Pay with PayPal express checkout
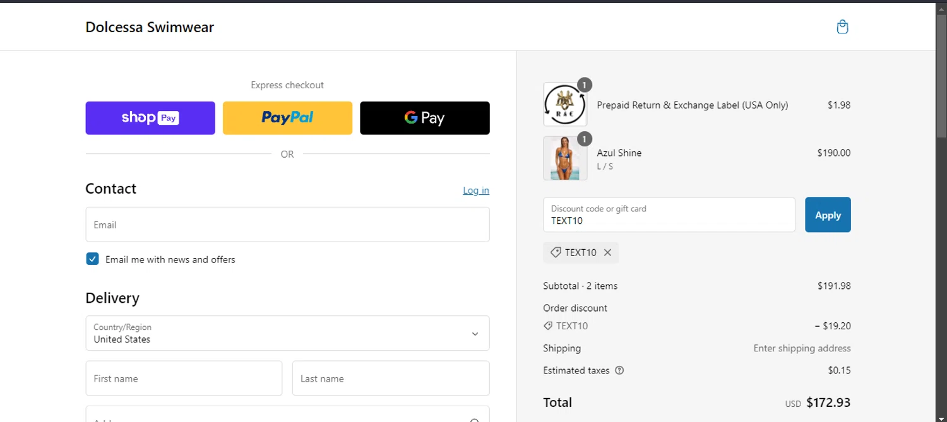This screenshot has height=422, width=947. click(287, 118)
